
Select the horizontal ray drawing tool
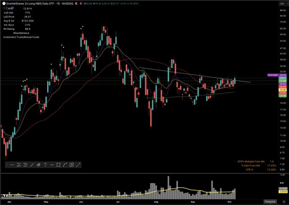coord(12,165)
